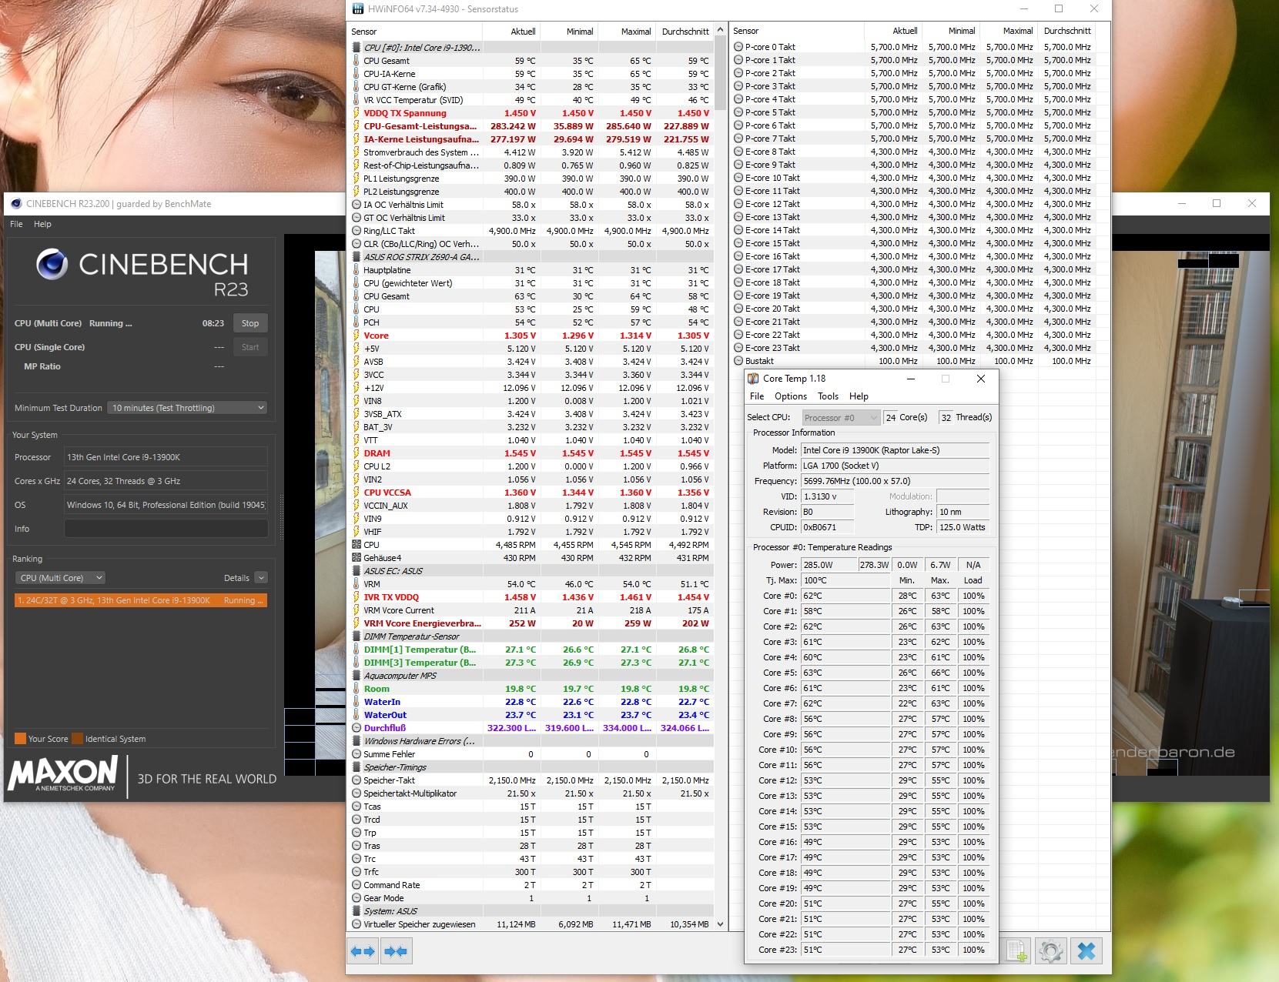This screenshot has height=982, width=1279.
Task: Click HWiNFO64 title bar app icon
Action: click(358, 9)
